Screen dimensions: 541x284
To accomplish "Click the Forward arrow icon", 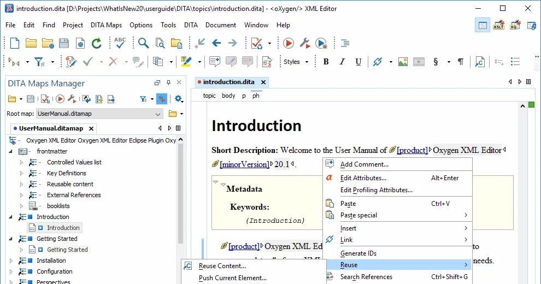I will [x=233, y=43].
